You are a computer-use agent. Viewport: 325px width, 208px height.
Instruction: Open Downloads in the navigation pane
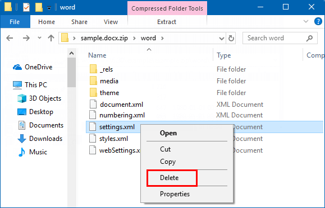click(46, 139)
